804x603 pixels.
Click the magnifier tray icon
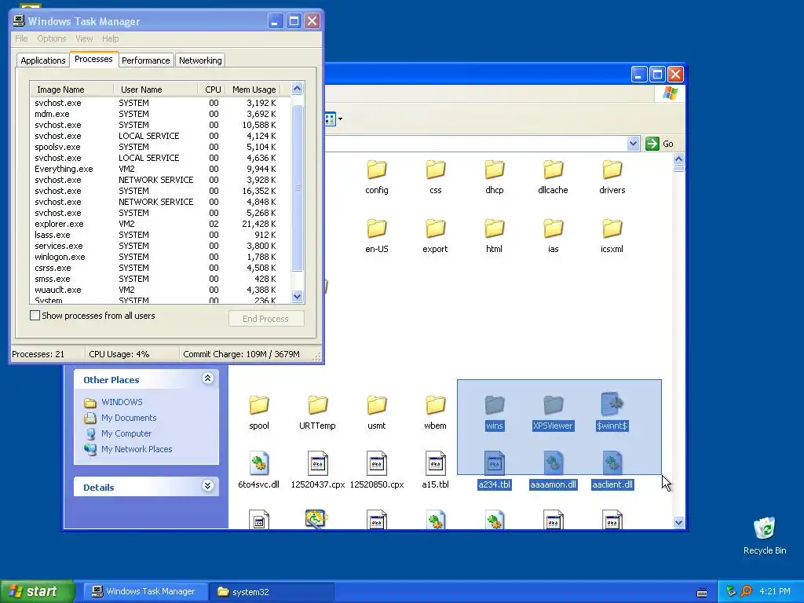tap(746, 592)
